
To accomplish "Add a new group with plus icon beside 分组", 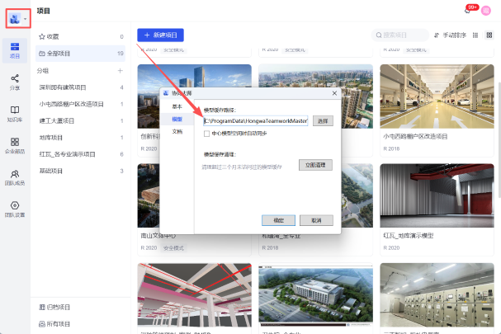I will (x=121, y=71).
